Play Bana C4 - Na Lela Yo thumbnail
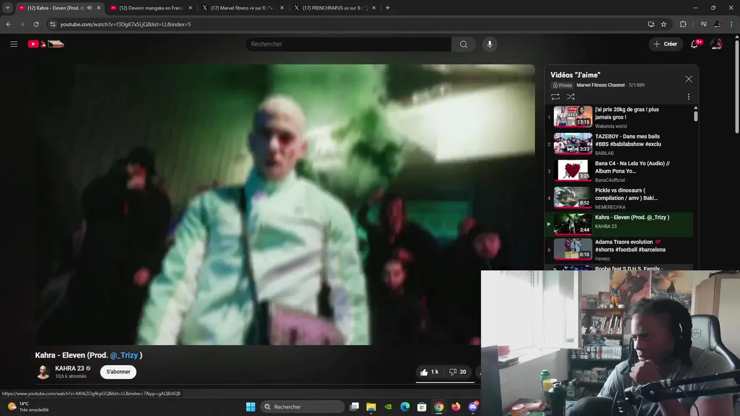Image resolution: width=740 pixels, height=416 pixels. (x=573, y=171)
